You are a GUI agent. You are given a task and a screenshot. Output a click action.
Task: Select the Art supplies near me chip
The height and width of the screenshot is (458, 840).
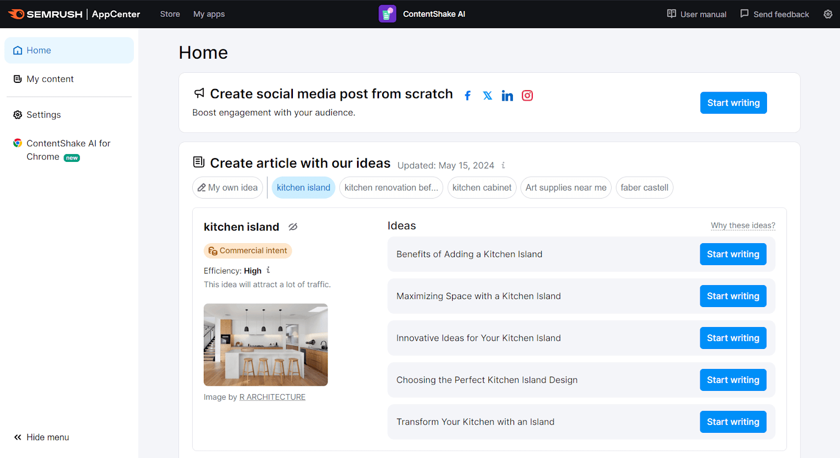(x=566, y=188)
